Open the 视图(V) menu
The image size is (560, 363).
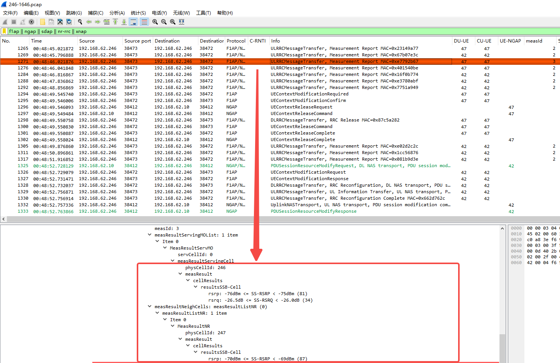(x=52, y=13)
